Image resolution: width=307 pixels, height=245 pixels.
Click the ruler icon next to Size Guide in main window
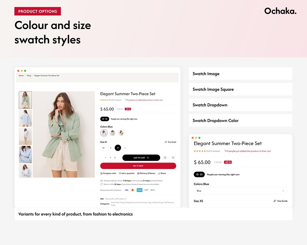point(166,142)
